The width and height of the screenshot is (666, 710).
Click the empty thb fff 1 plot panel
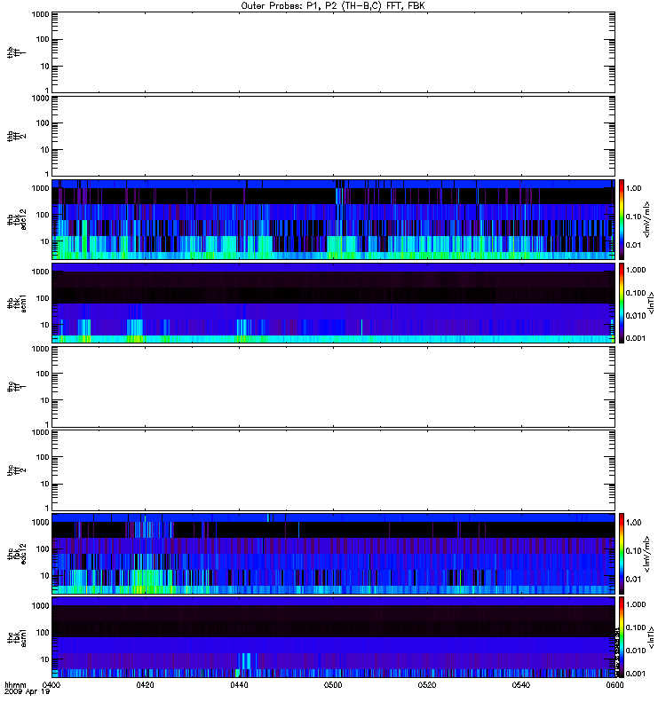coord(334,52)
